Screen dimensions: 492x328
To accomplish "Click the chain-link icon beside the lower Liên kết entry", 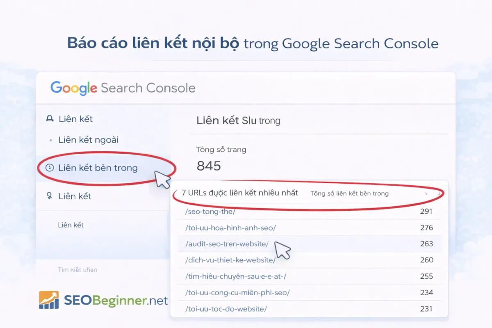I will (49, 196).
